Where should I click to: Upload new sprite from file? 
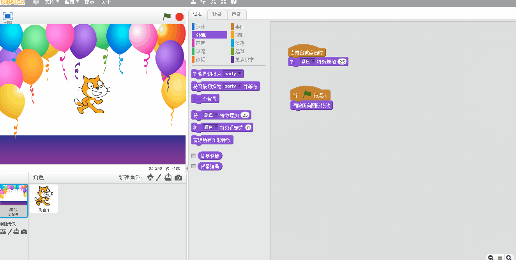pyautogui.click(x=168, y=177)
